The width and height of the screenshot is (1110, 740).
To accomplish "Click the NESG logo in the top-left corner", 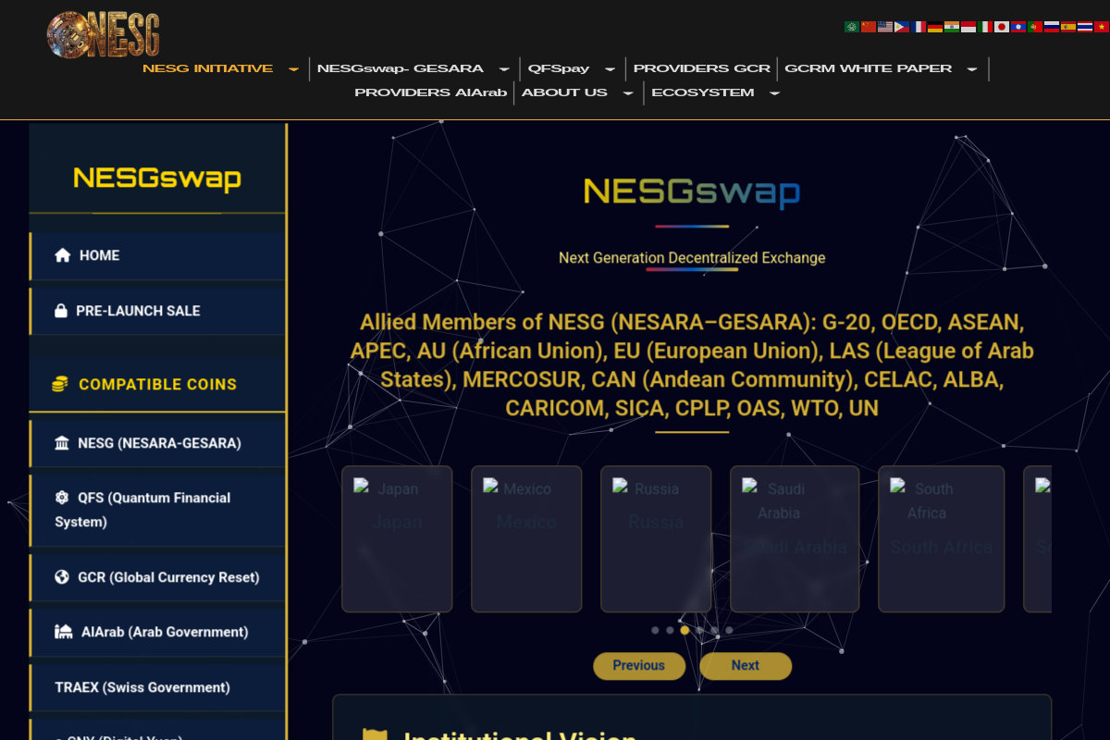I will pyautogui.click(x=103, y=33).
